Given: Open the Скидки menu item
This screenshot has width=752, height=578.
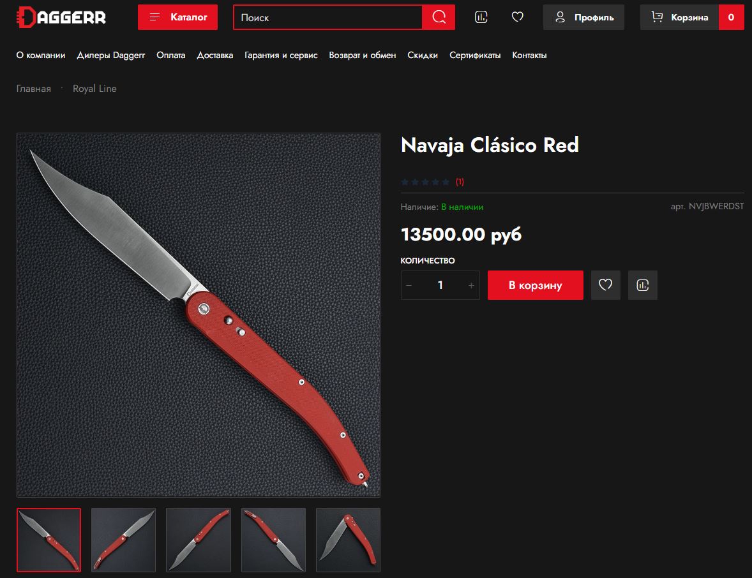Looking at the screenshot, I should [423, 55].
